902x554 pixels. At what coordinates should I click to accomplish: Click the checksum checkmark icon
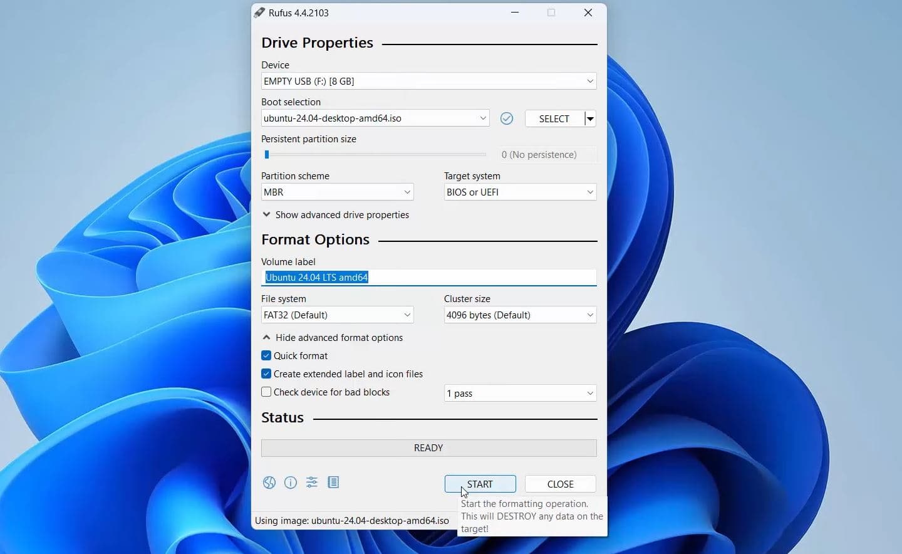(507, 118)
